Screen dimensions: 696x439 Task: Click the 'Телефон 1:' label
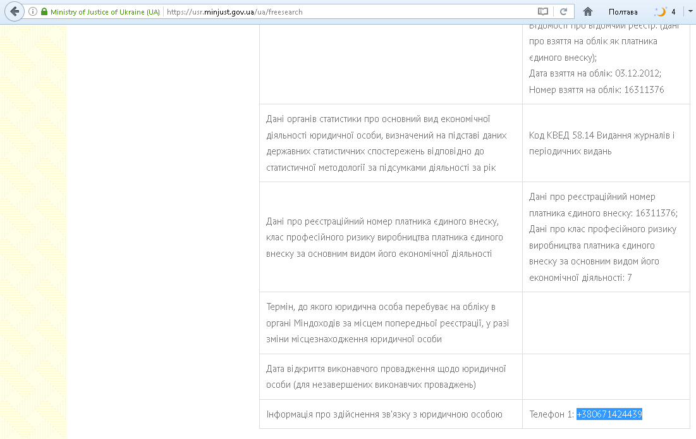click(x=551, y=414)
